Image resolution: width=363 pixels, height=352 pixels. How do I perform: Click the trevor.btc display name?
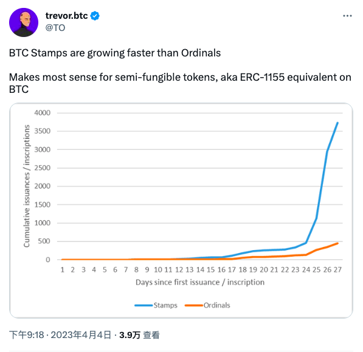tap(67, 16)
